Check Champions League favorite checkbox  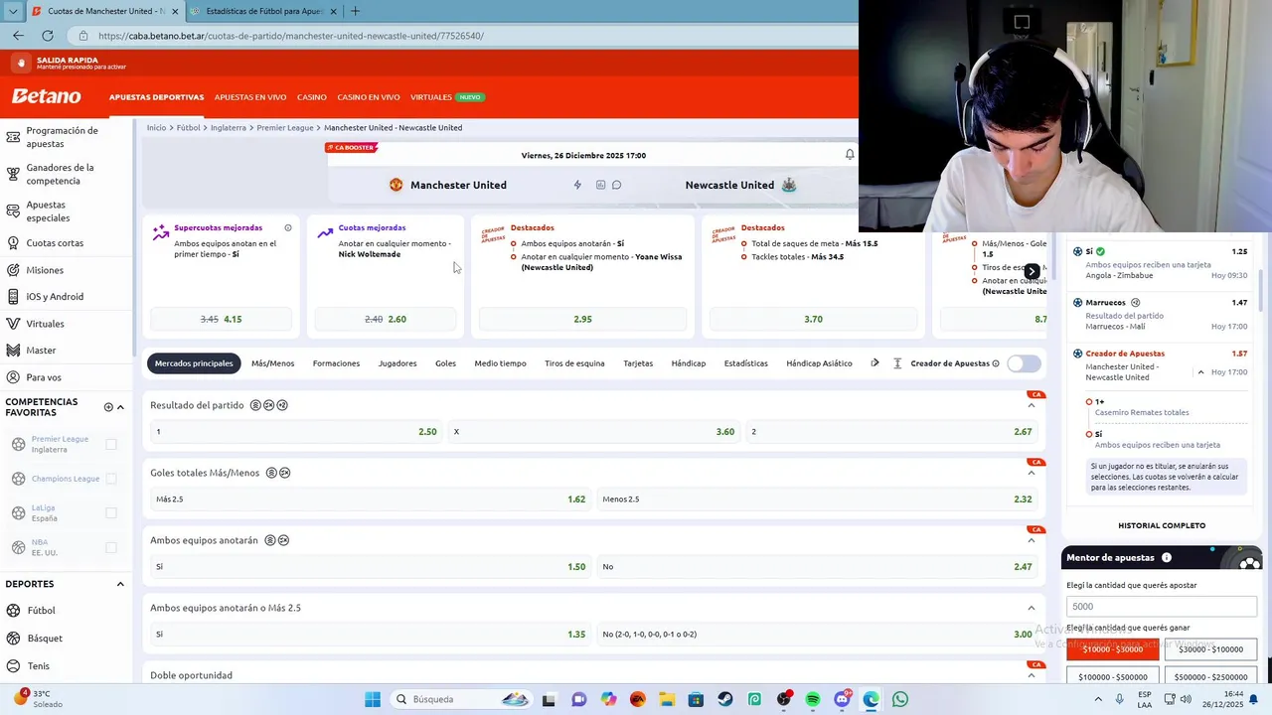pos(111,479)
